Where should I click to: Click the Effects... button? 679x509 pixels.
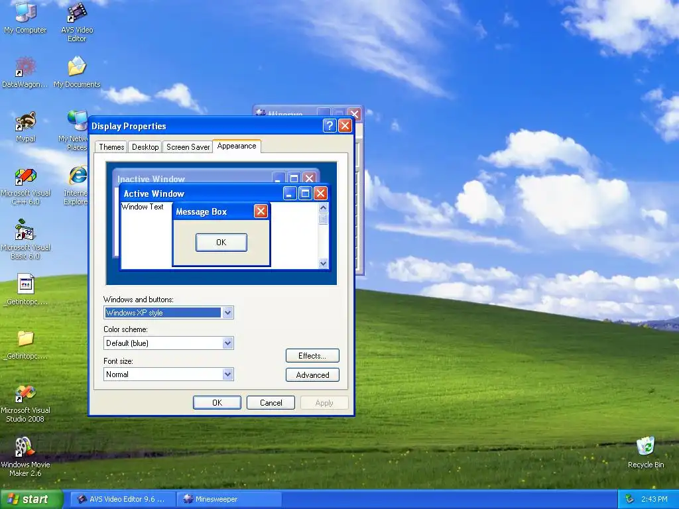(312, 356)
